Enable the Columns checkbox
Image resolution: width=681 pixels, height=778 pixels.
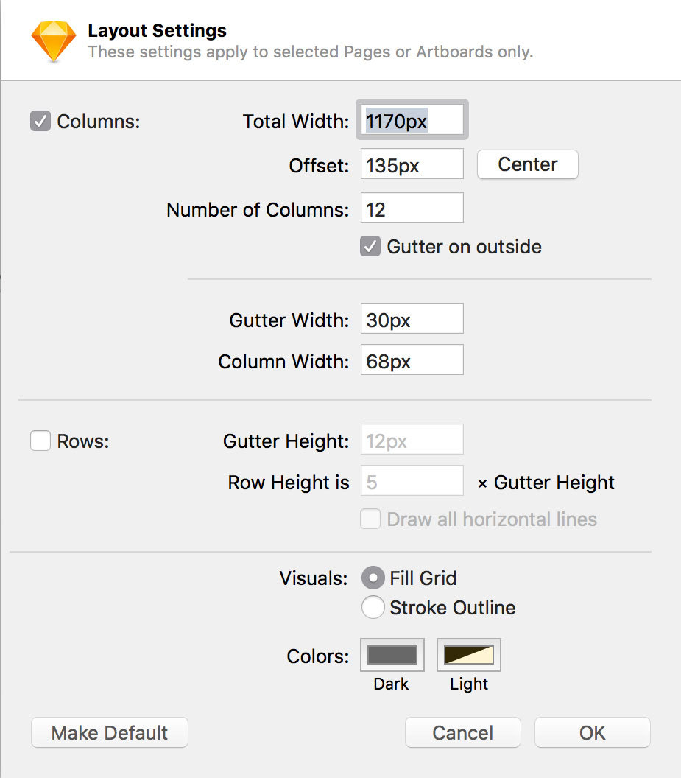40,121
